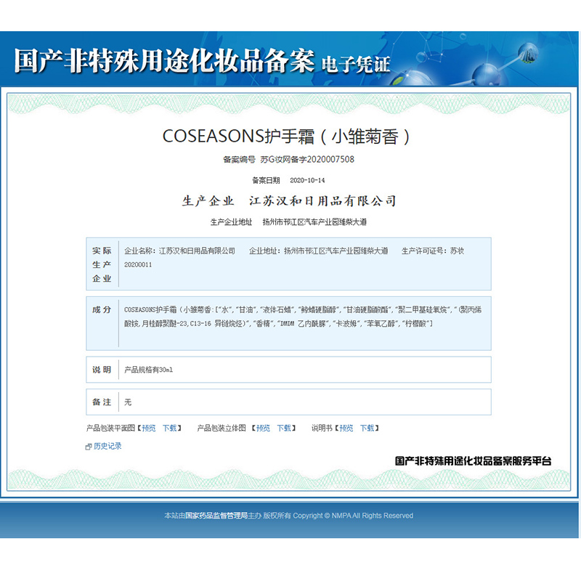Click the 产品规格有30ml description text
581x581 pixels.
pos(149,370)
